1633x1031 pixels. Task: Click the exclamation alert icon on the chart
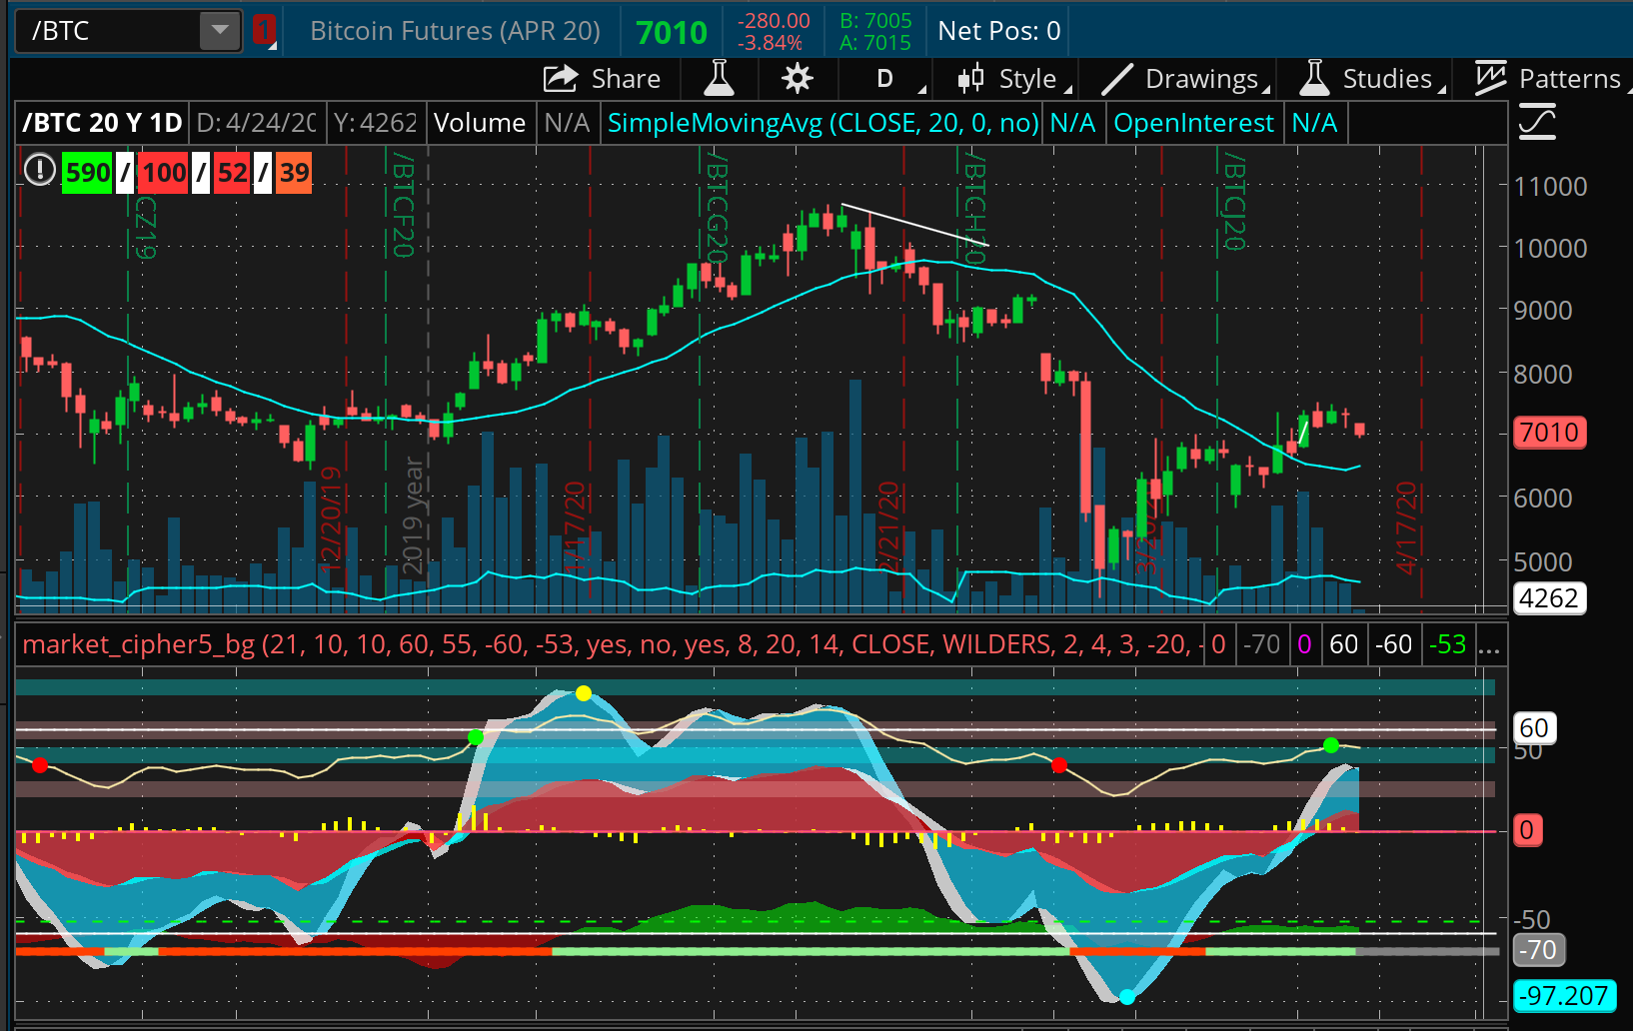click(39, 171)
